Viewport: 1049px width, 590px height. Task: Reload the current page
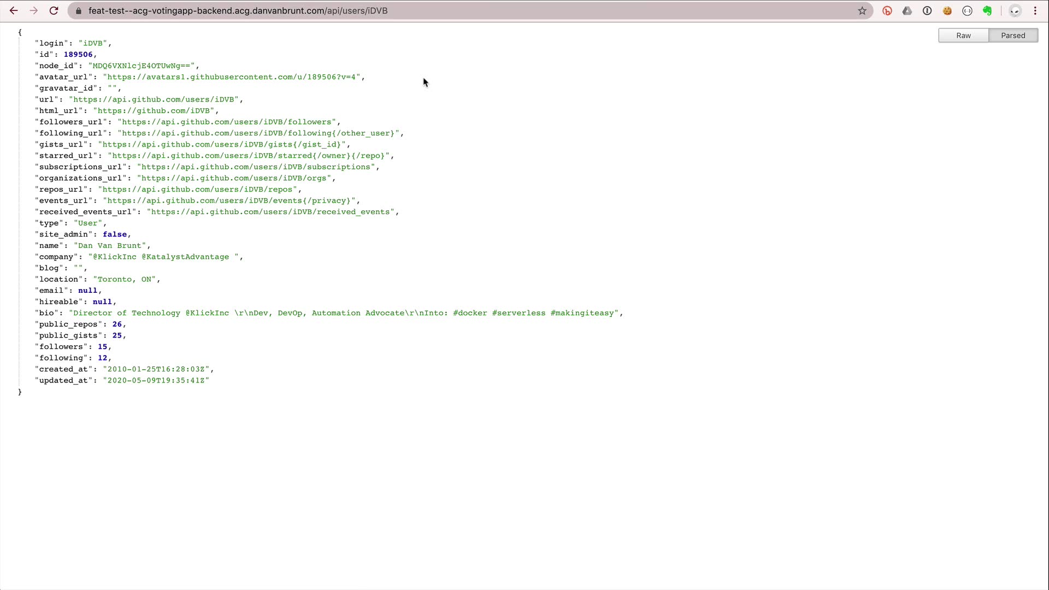(x=54, y=10)
